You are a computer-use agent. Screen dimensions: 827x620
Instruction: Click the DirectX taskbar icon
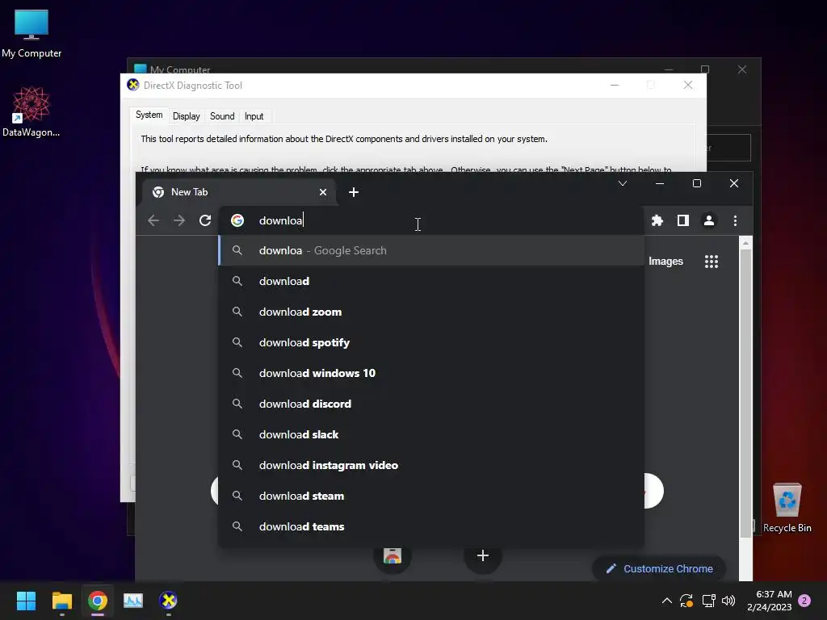(168, 601)
